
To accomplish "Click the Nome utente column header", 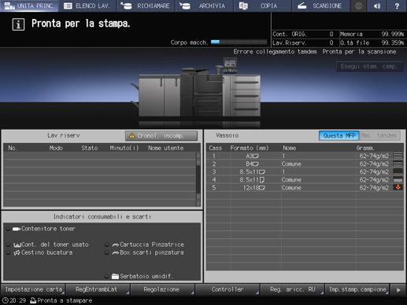I will click(x=165, y=148).
